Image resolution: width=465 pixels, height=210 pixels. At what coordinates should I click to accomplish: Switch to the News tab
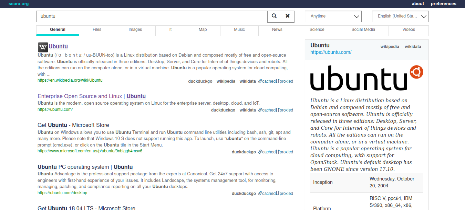pos(277,30)
